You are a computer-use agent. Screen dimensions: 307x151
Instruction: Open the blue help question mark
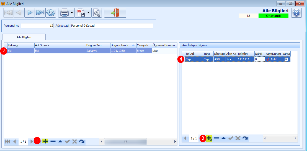pos(296,13)
